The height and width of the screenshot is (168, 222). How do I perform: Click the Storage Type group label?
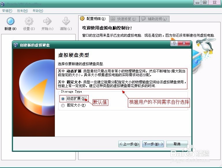[71, 92]
